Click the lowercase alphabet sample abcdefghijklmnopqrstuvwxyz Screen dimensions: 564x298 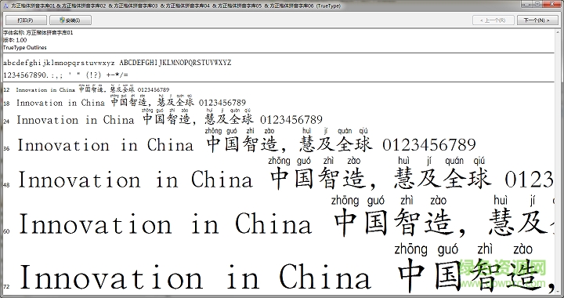point(59,63)
